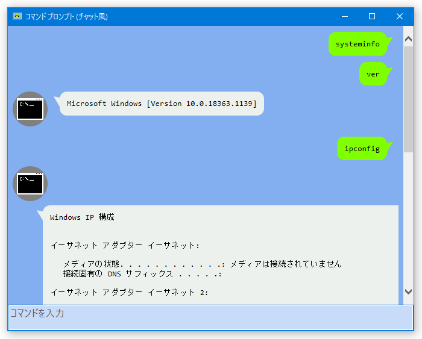Click the "イーサネット アダプター イーサネット 2:" line
The height and width of the screenshot is (339, 422).
pyautogui.click(x=130, y=292)
